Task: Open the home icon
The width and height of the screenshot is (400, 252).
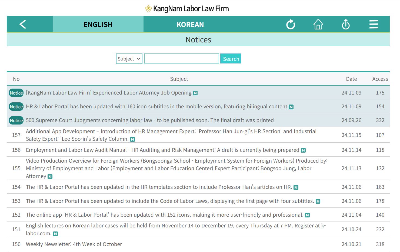Action: [x=318, y=24]
